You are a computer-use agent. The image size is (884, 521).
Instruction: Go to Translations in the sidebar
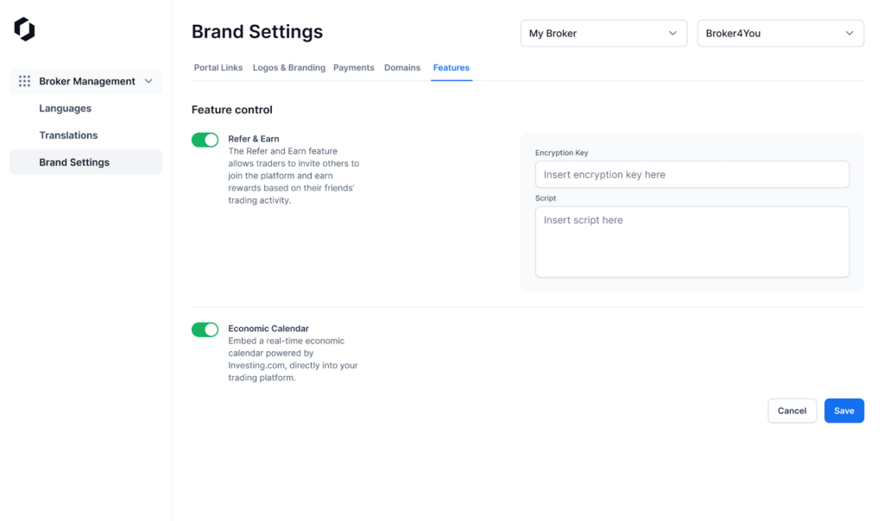tap(68, 135)
